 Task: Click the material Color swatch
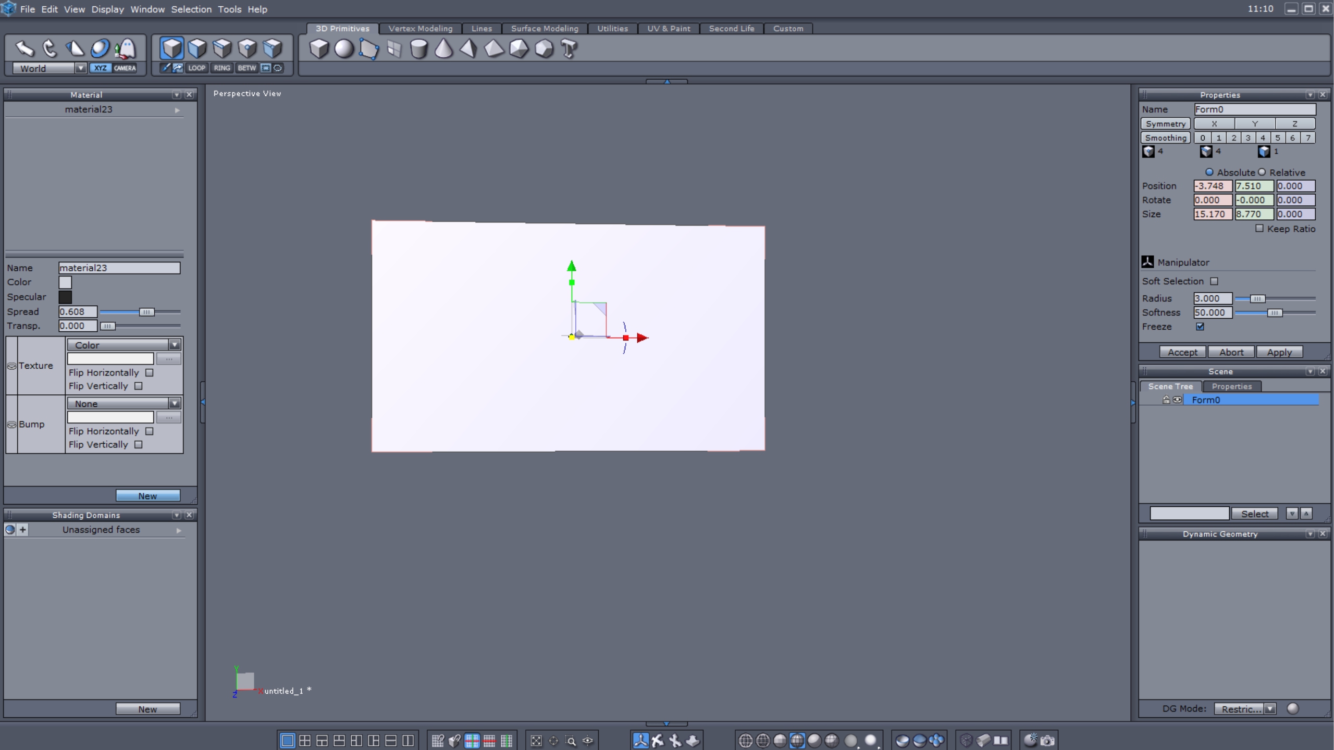[x=65, y=282]
